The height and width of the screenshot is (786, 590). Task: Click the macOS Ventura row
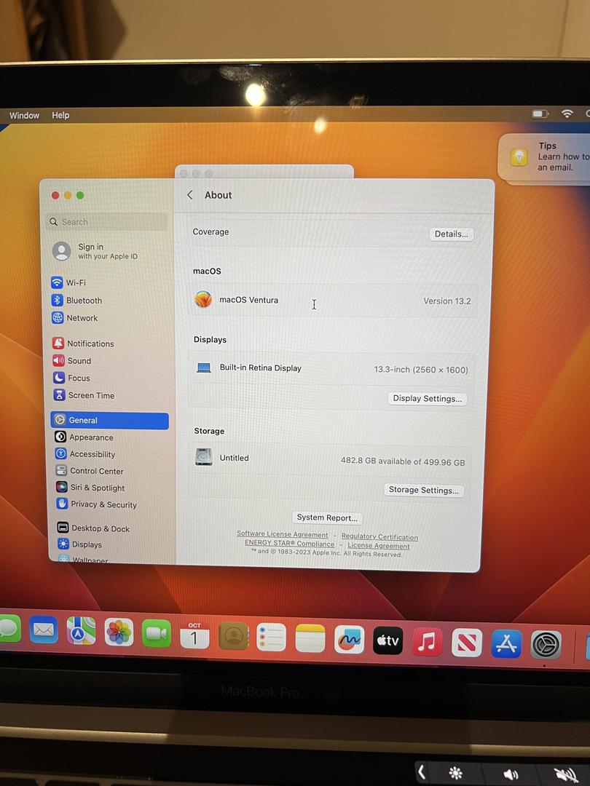click(x=333, y=301)
